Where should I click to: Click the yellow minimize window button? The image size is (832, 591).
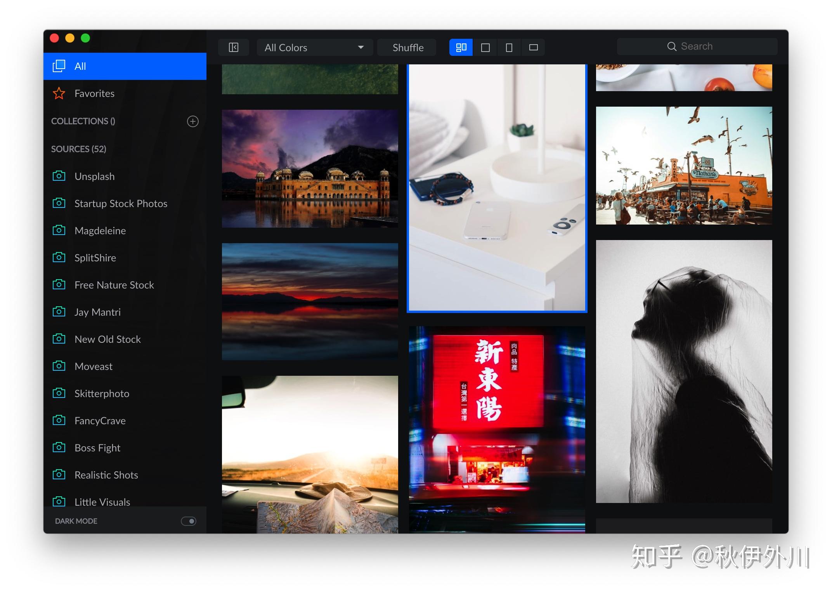click(x=70, y=38)
